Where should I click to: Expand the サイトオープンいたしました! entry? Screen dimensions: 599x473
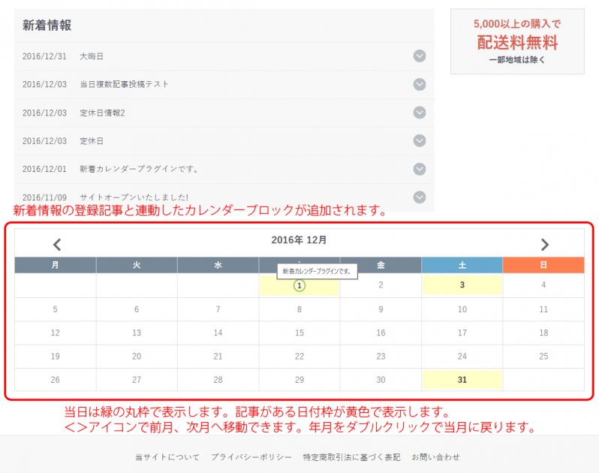coord(420,197)
